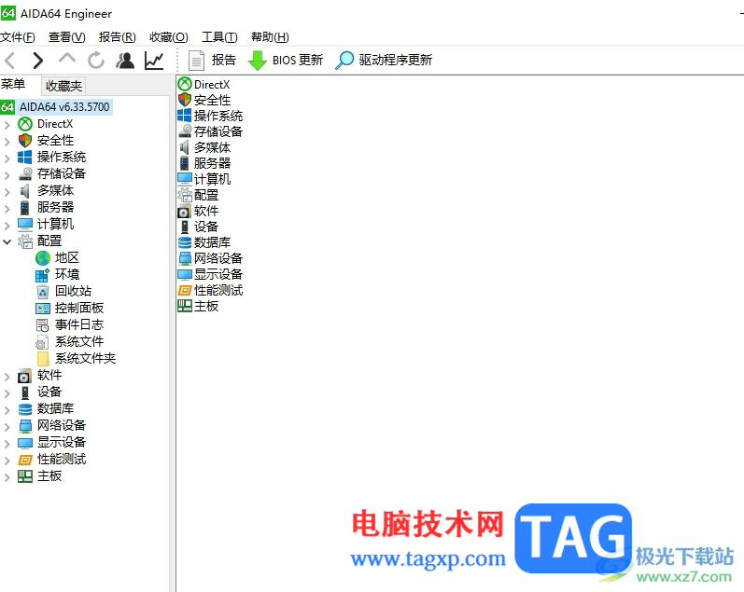Open 软件 icon in right pane
Image resolution: width=744 pixels, height=592 pixels.
click(x=185, y=211)
